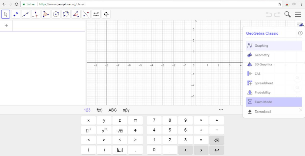Tap the cursor right arrow key
The image size is (305, 156).
tap(201, 150)
